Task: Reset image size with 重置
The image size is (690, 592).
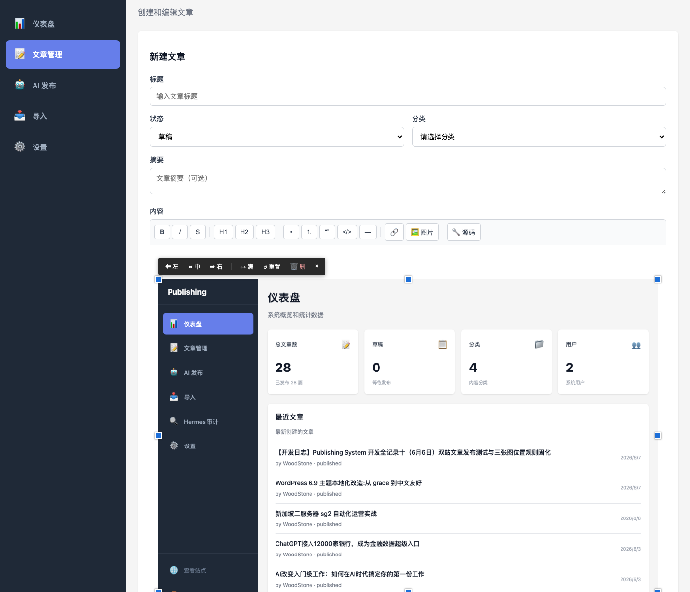Action: click(x=272, y=266)
